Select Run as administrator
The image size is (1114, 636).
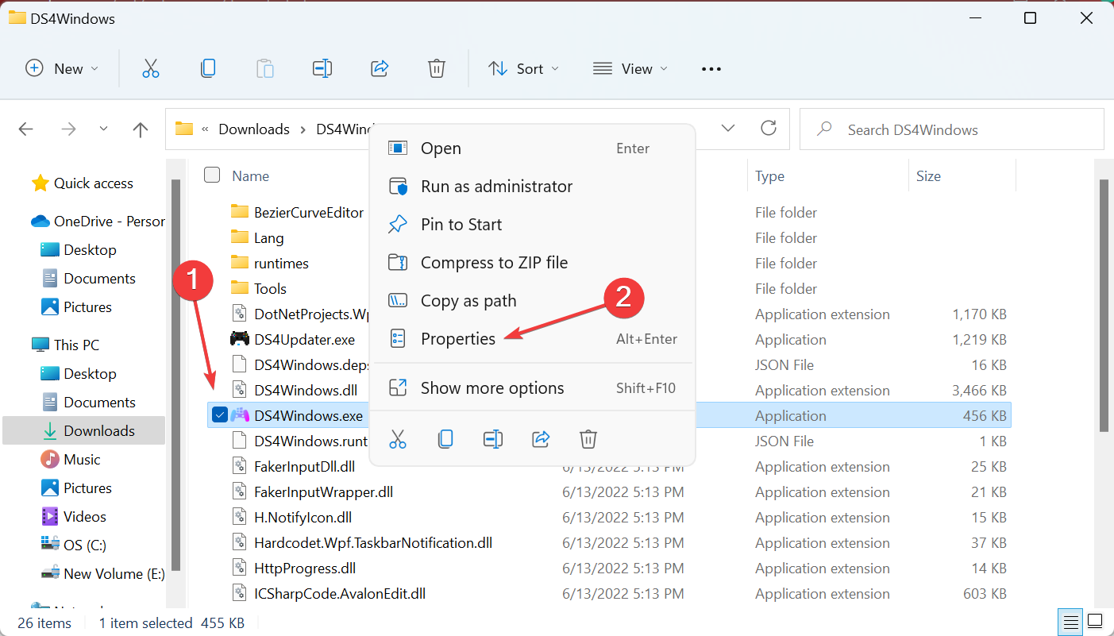[x=531, y=187]
